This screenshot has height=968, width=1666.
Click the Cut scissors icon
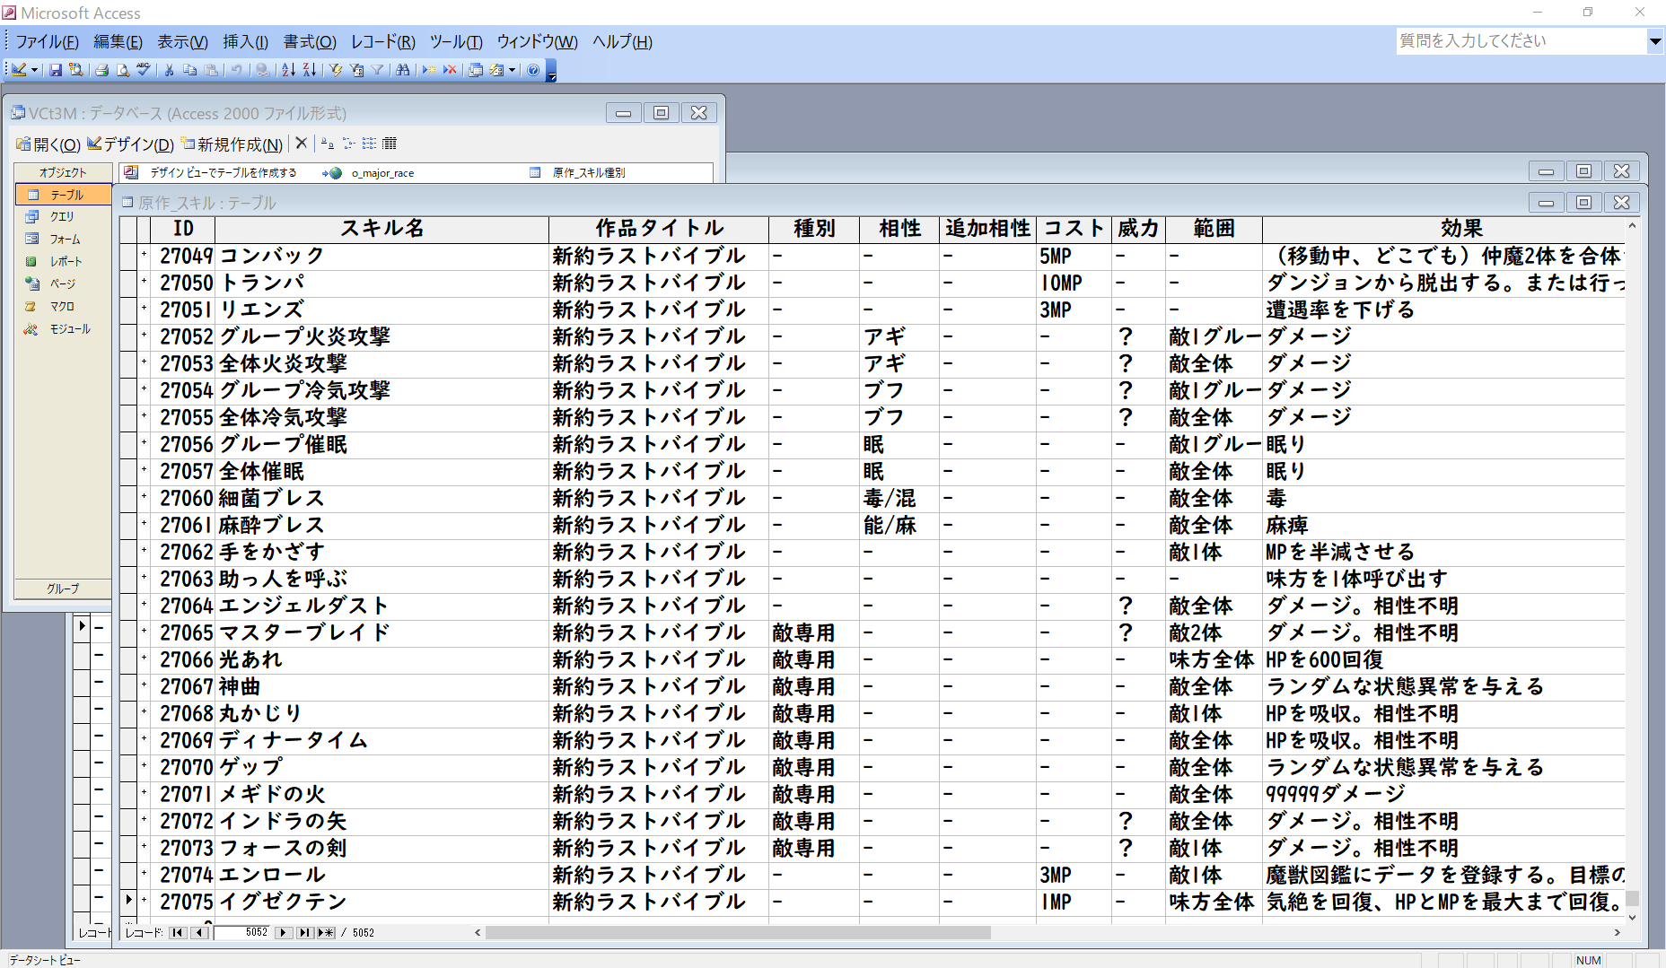(169, 70)
